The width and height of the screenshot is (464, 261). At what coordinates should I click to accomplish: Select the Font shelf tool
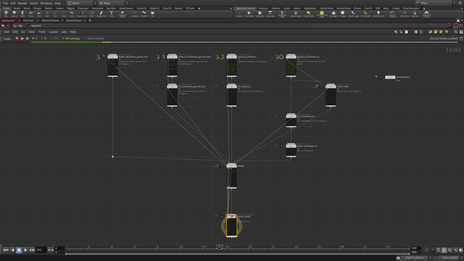[111, 14]
